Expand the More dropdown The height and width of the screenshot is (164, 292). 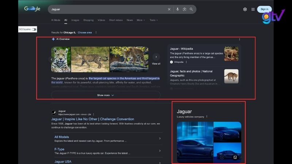pos(141,20)
